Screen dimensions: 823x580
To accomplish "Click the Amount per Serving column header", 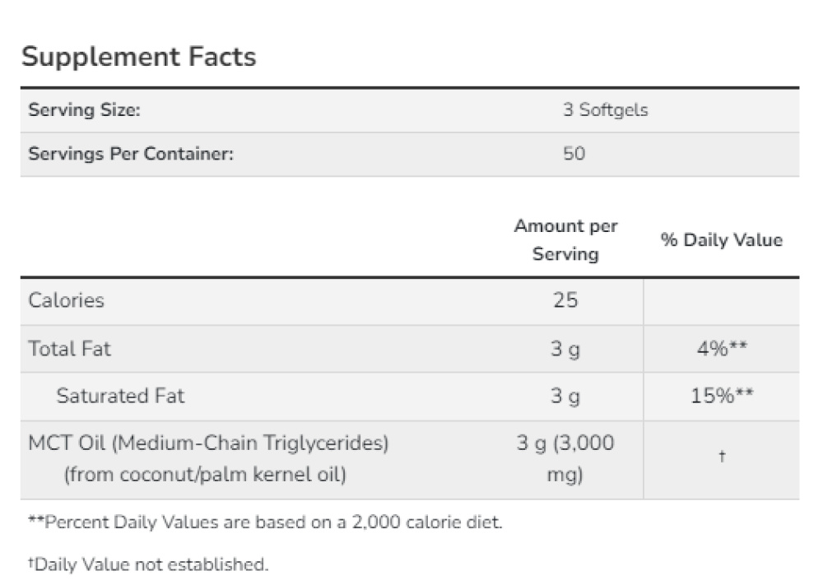I will click(565, 240).
